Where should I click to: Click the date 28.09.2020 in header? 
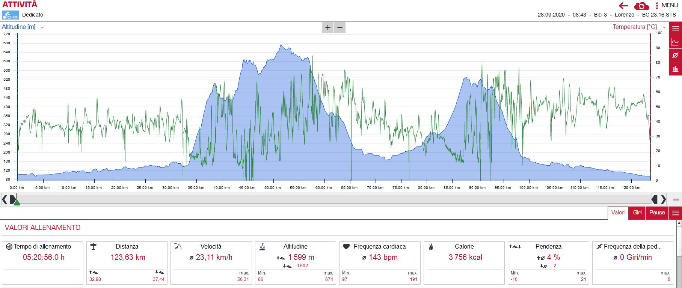551,15
